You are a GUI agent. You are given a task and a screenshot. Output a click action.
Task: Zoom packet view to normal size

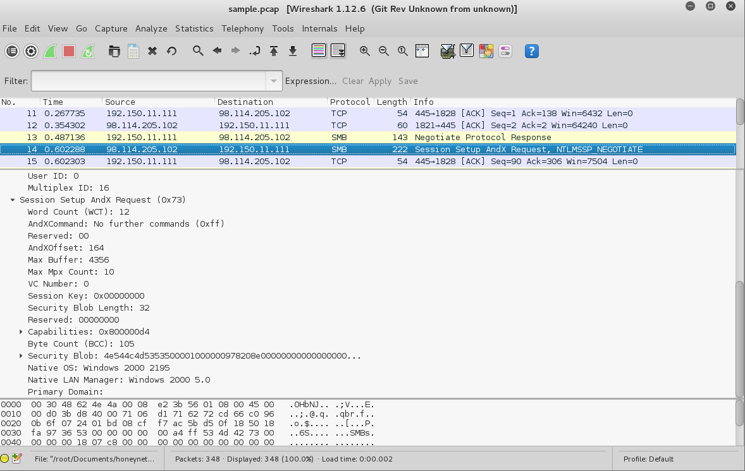(x=402, y=51)
